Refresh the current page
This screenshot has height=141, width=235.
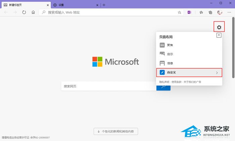pos(24,12)
